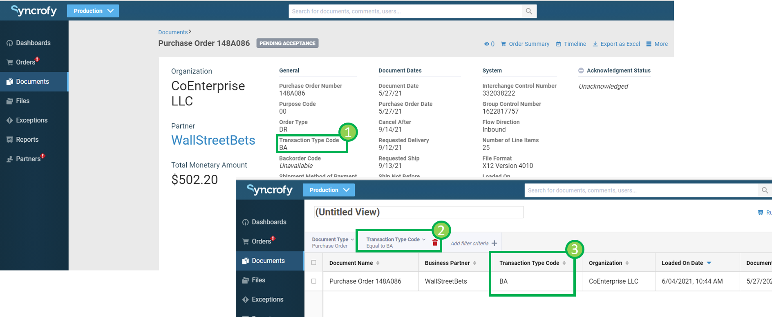
Task: Open the Production environment dropdown in top-left
Action: coord(93,11)
